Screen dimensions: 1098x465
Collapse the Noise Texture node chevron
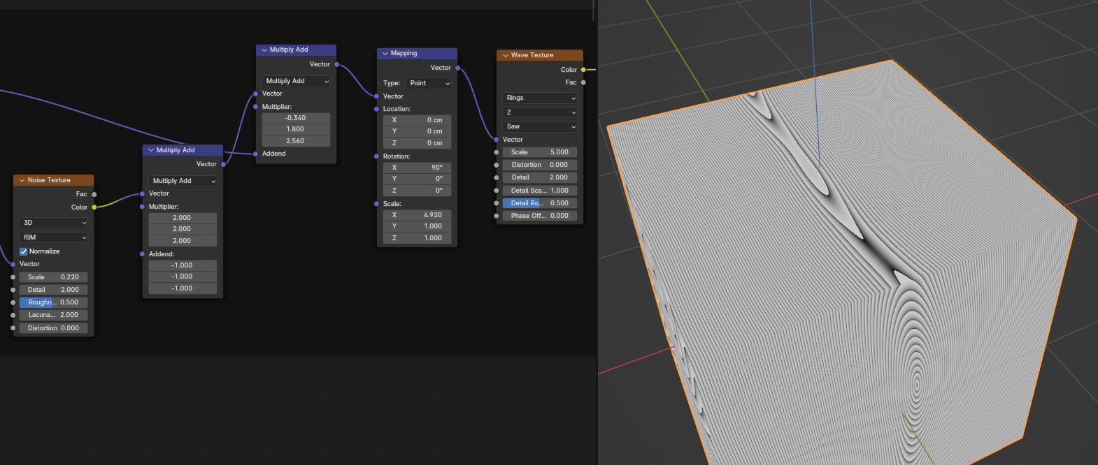pos(22,180)
